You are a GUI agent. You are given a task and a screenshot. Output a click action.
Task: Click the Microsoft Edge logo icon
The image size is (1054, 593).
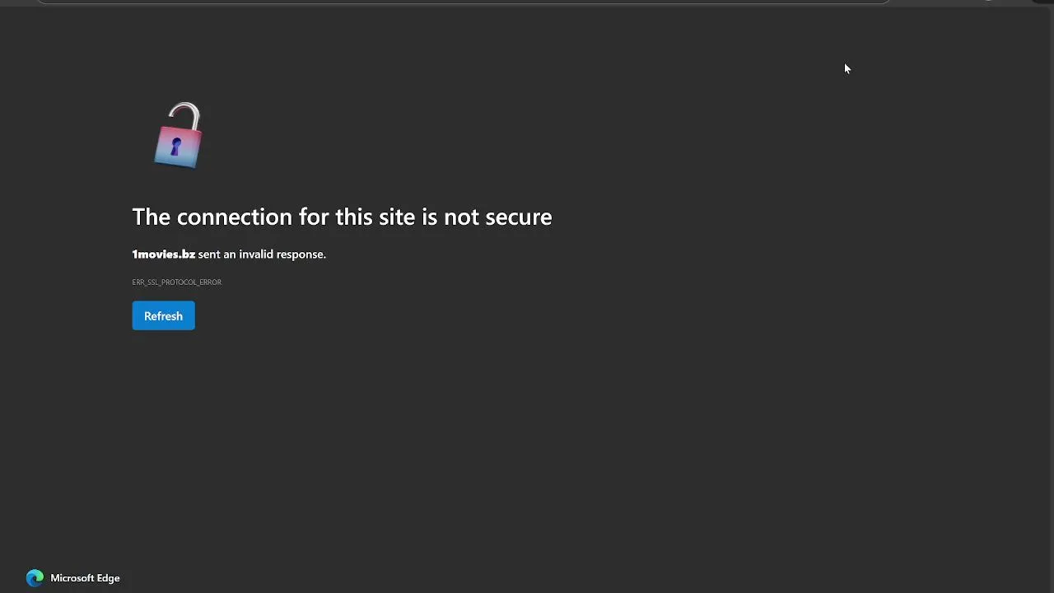tap(35, 578)
